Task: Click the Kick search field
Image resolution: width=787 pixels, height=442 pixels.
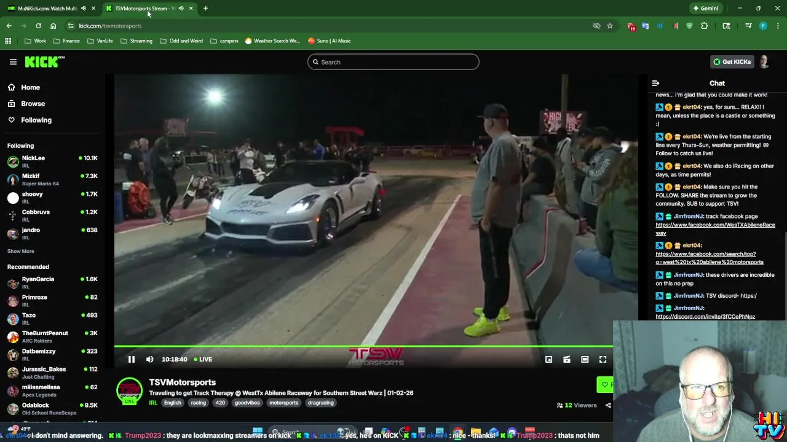Action: (393, 62)
